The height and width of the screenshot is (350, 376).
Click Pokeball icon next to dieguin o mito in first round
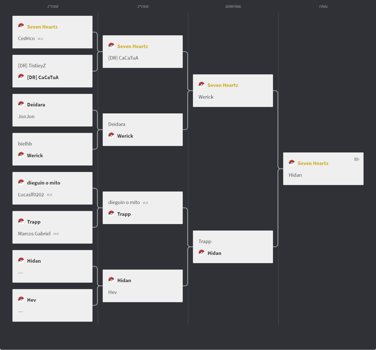pos(21,182)
